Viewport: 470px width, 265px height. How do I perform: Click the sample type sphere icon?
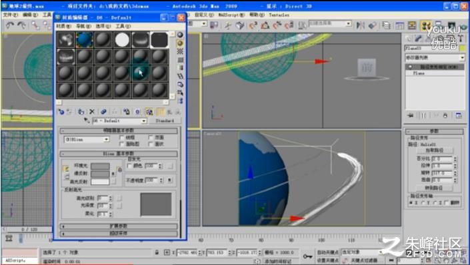coord(180,35)
